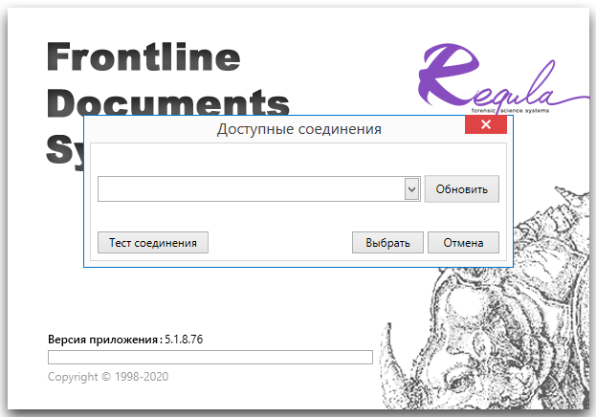Click the Обновить button
Screen dimensions: 596x417
[x=462, y=189]
